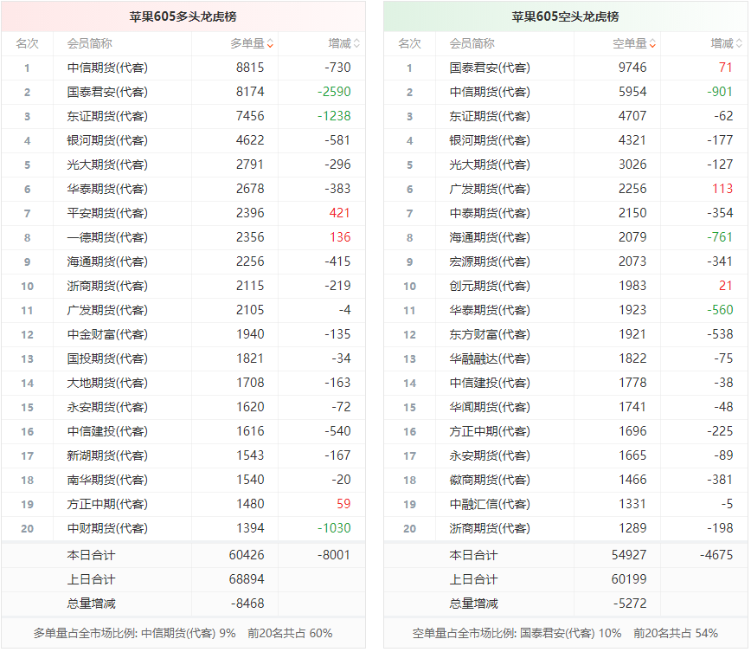Image resolution: width=751 pixels, height=652 pixels.
Task: Click the short table total change -4675
Action: tap(716, 555)
